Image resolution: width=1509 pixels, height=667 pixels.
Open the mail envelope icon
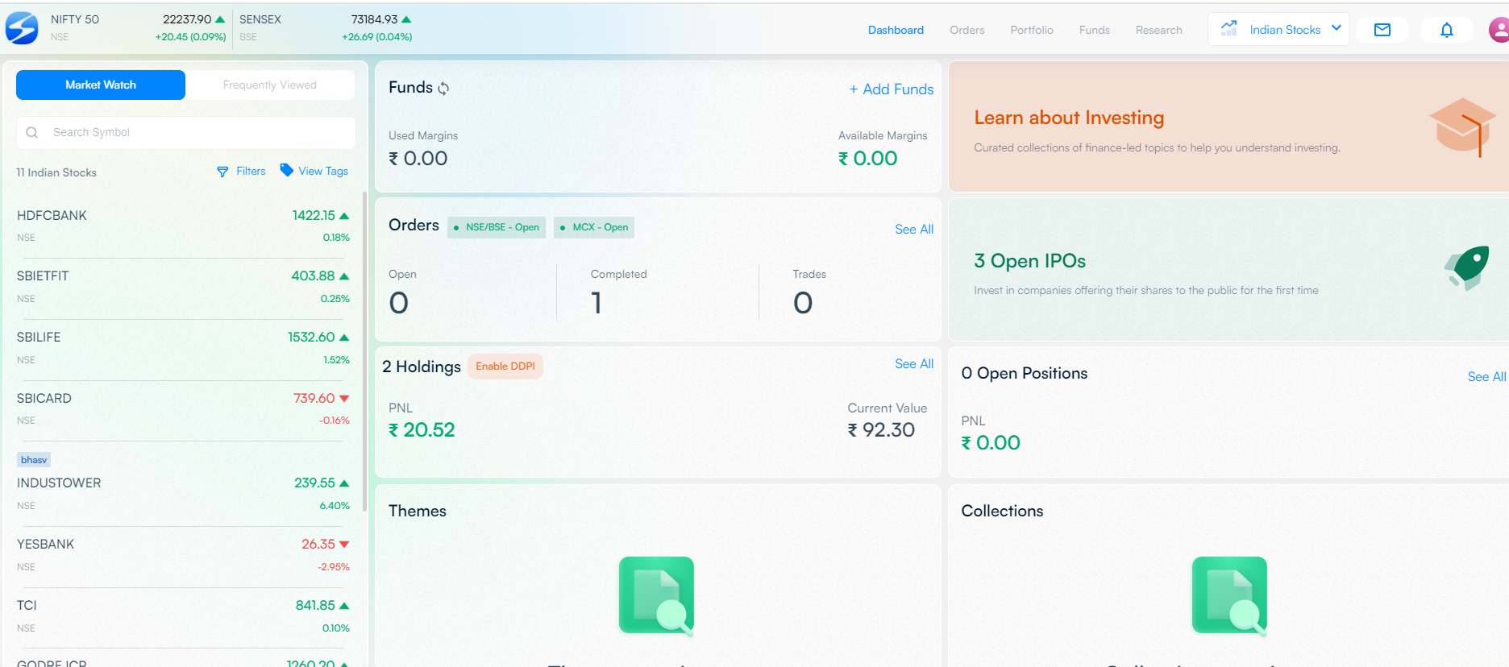point(1382,30)
